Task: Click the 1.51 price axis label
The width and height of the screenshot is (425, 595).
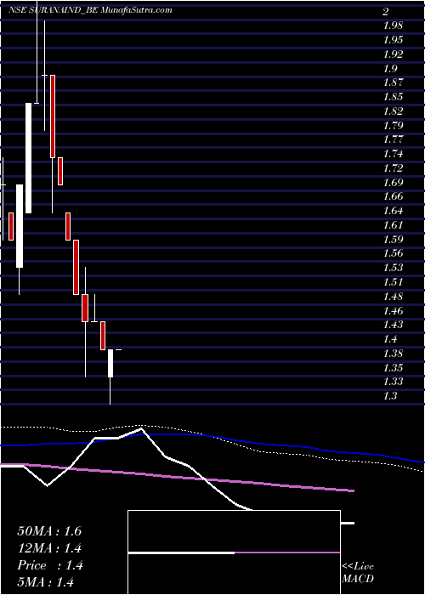Action: pyautogui.click(x=393, y=282)
